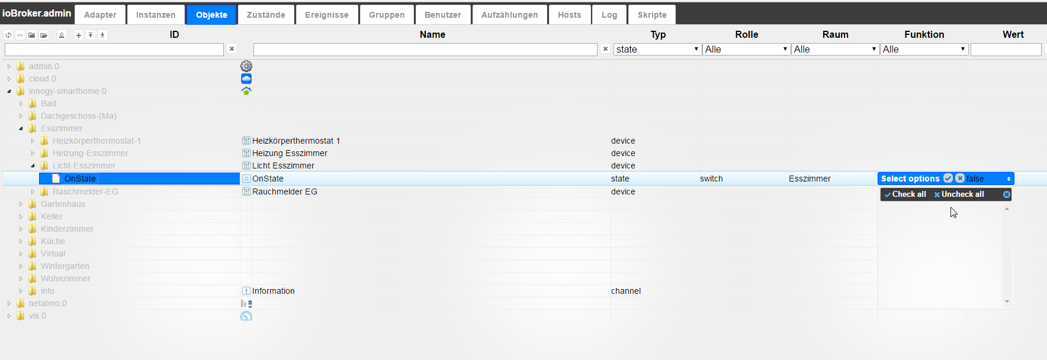
Task: Refresh the objects tree with the reload icon
Action: [x=8, y=35]
